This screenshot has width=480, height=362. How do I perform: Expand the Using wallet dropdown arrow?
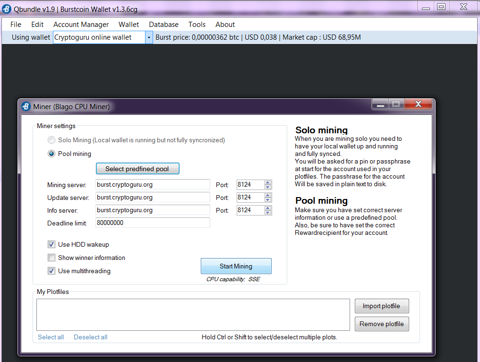[x=149, y=37]
